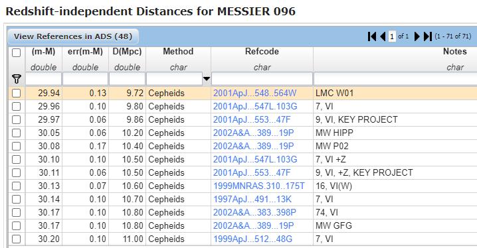Screen dimensions: 477x248
Task: Check the row noted 74, VI
Action: [16, 212]
